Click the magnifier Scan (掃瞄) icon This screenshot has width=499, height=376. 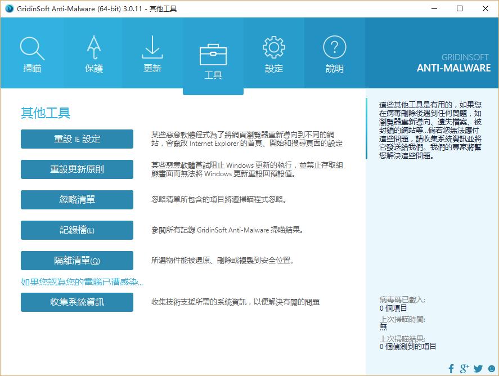click(x=32, y=50)
